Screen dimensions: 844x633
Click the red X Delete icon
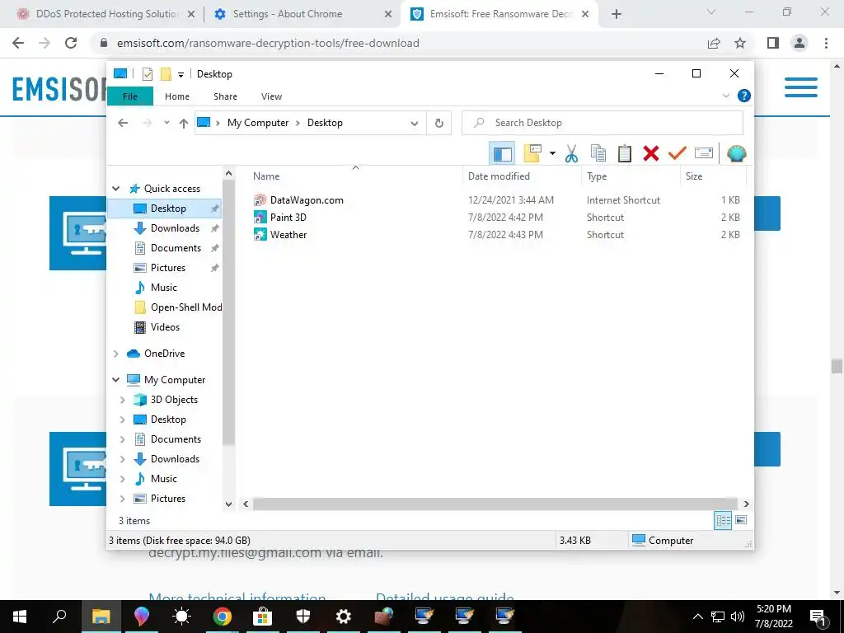651,153
